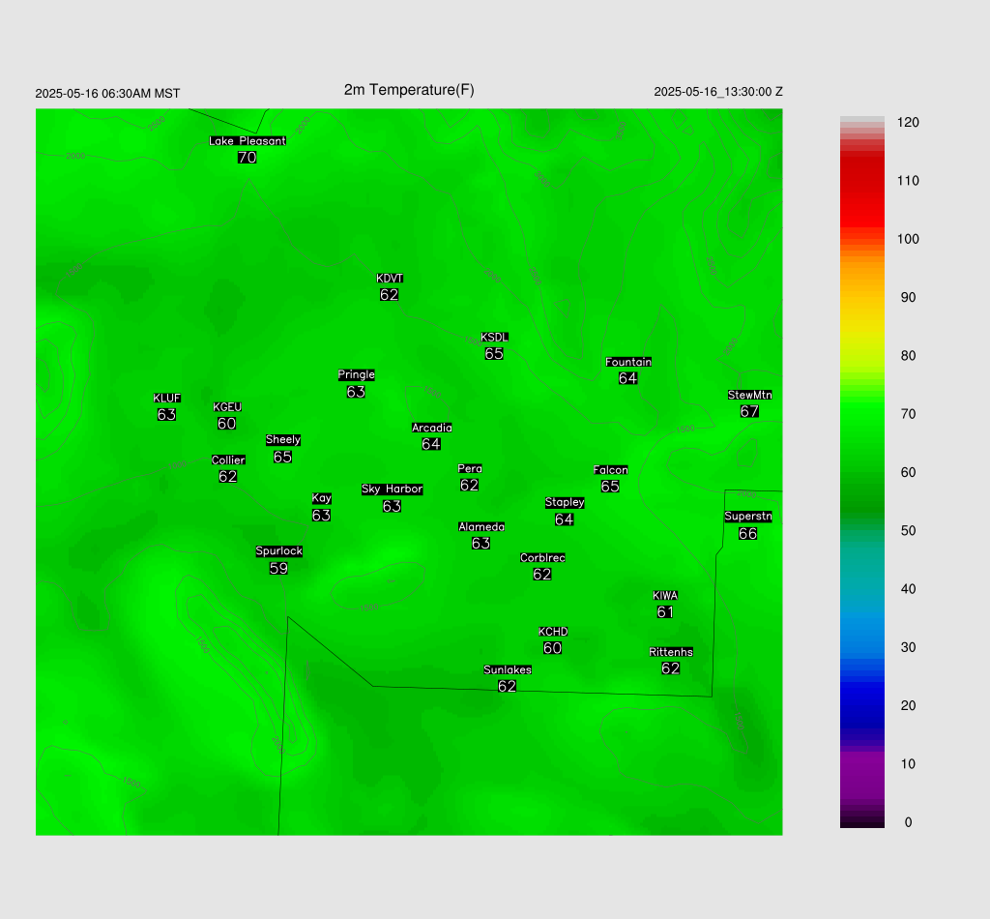Click the 50 colorbar tick label
Image resolution: width=990 pixels, height=919 pixels.
click(x=908, y=530)
